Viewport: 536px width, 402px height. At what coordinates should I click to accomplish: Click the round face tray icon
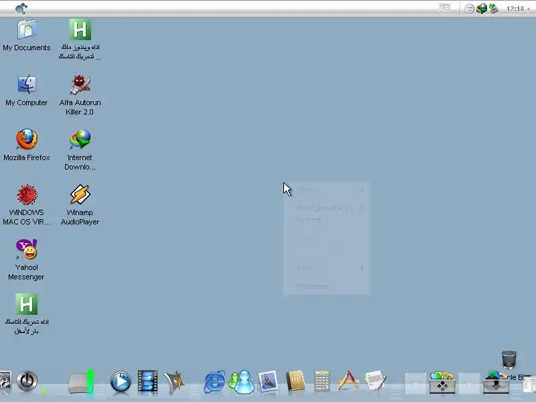470,9
